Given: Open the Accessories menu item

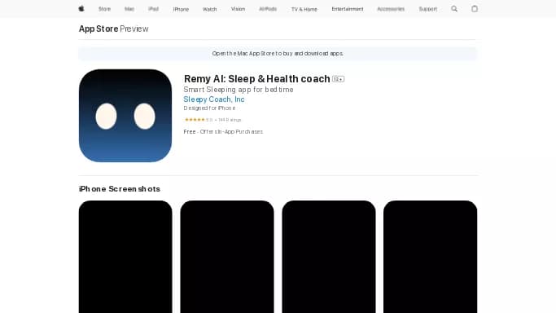Looking at the screenshot, I should (391, 9).
